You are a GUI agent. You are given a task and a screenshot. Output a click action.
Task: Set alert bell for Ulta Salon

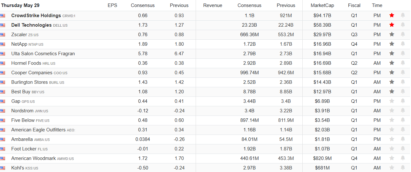[403, 53]
